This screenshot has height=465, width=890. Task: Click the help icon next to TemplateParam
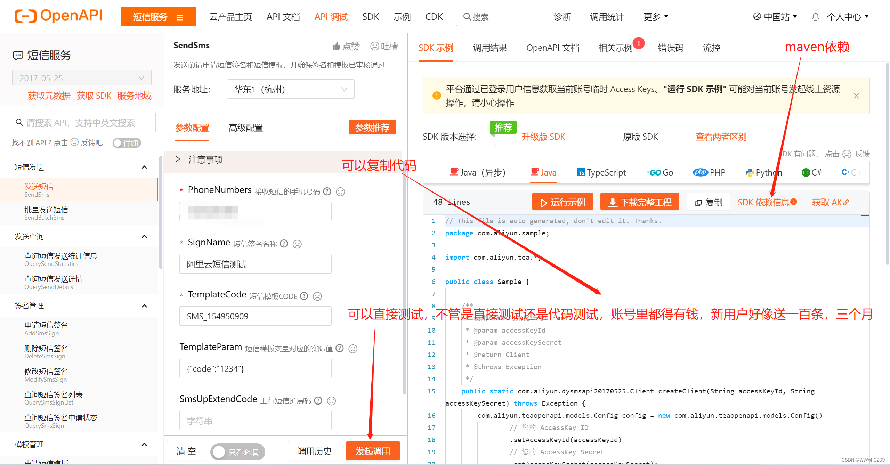pos(340,348)
